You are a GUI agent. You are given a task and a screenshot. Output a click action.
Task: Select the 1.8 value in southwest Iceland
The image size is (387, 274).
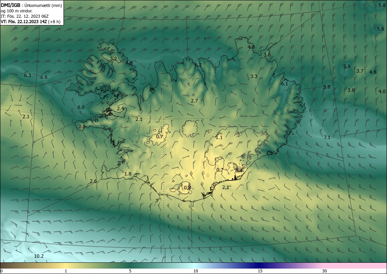point(128,174)
